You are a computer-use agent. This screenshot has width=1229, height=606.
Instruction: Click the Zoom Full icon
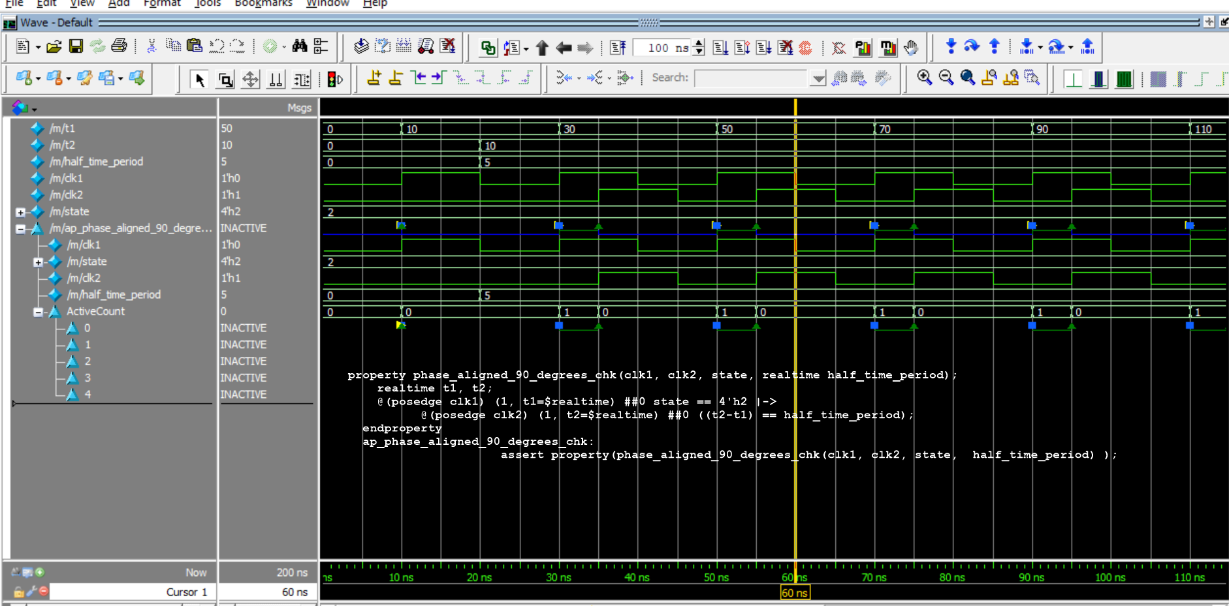click(968, 78)
